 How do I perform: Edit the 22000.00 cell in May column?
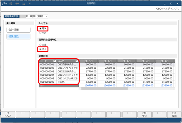pyautogui.click(x=107, y=68)
